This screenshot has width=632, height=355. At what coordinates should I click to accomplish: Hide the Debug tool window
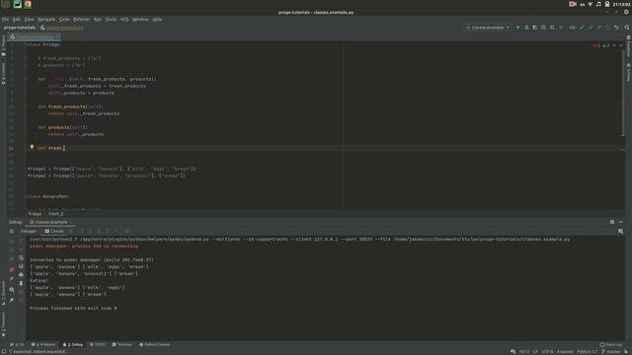point(621,222)
